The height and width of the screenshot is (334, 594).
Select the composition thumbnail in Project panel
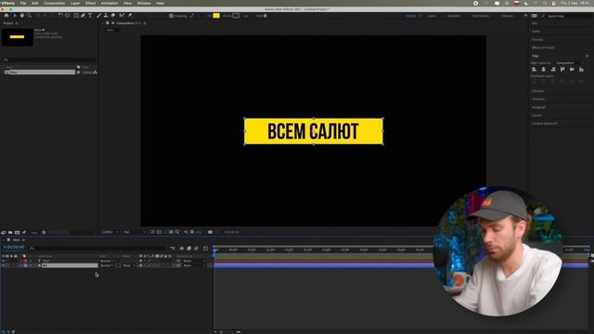17,37
